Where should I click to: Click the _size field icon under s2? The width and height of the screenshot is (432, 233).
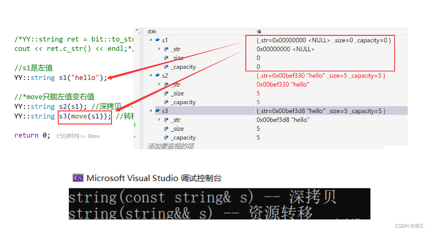166,93
